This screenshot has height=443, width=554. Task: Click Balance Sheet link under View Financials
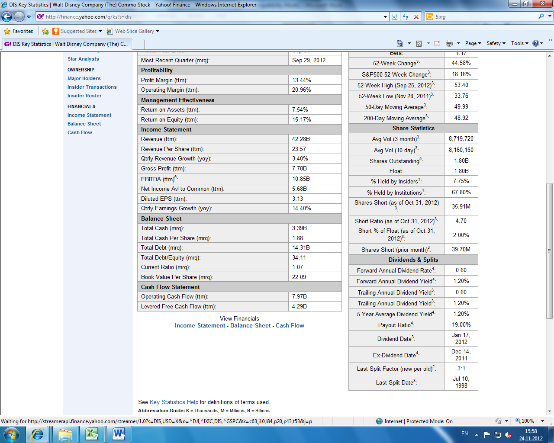[251, 325]
